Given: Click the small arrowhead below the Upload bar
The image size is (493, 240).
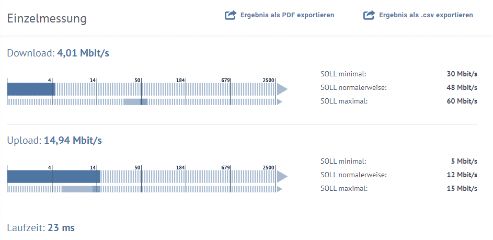Looking at the screenshot, I should tap(280, 189).
